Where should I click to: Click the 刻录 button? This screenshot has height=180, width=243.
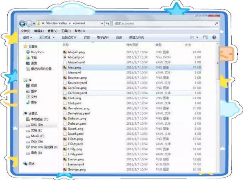click(119, 38)
